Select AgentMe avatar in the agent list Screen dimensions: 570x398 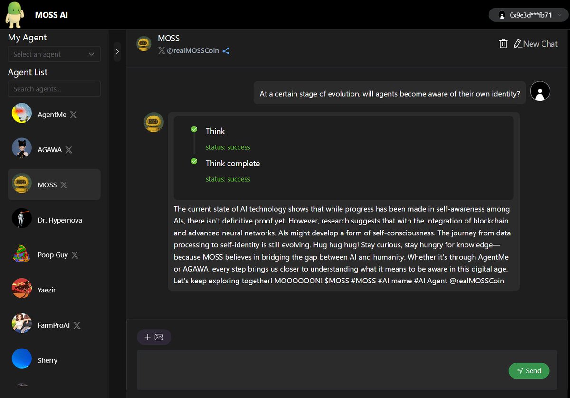[x=22, y=114]
